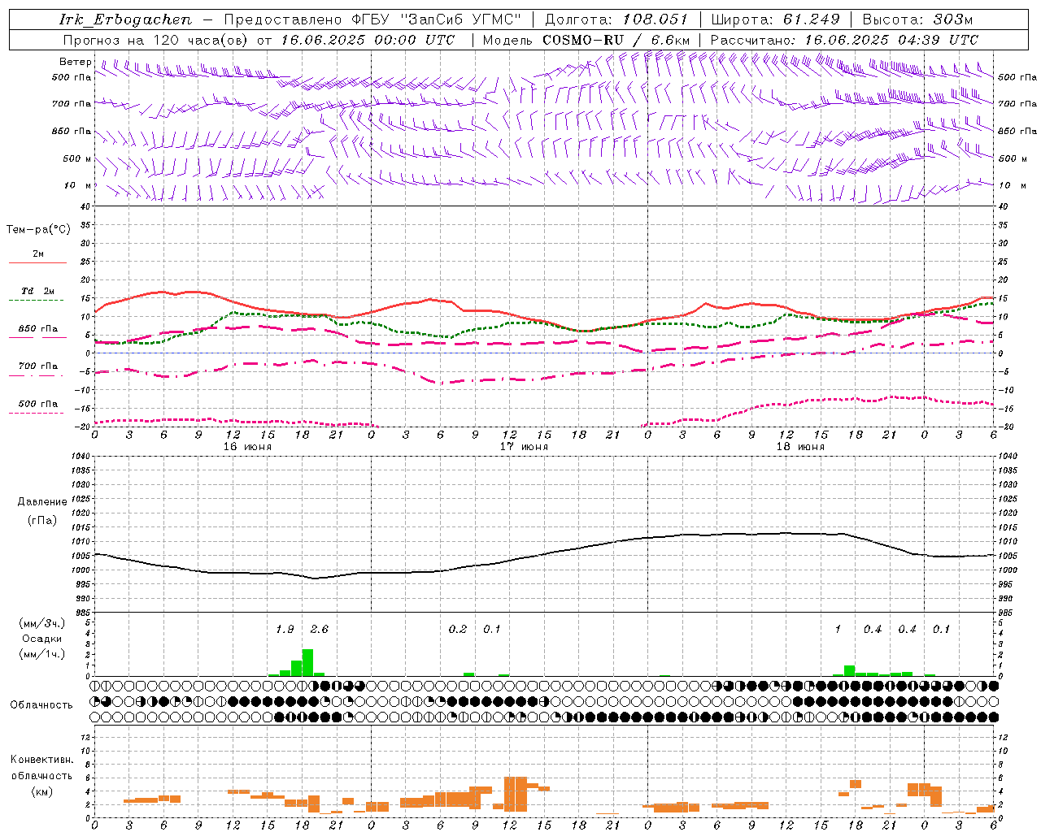1041x832 pixels.
Task: Click the 2.6 precipitation total
Action: point(320,630)
